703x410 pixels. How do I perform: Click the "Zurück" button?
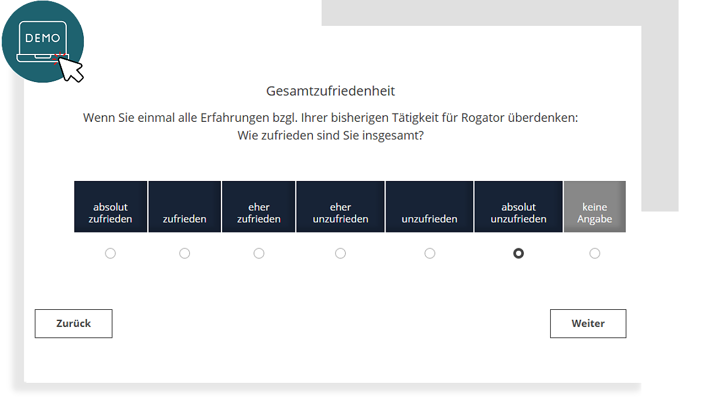73,323
